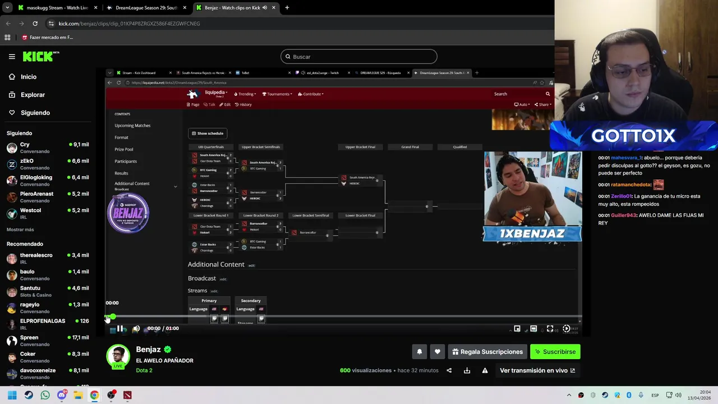Open therealescro recommended channel

(x=48, y=258)
